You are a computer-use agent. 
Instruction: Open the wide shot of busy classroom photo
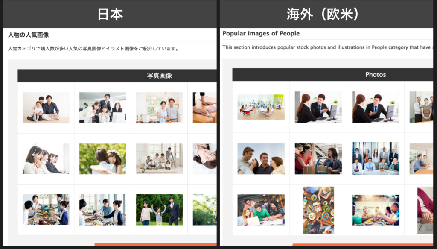click(x=261, y=107)
